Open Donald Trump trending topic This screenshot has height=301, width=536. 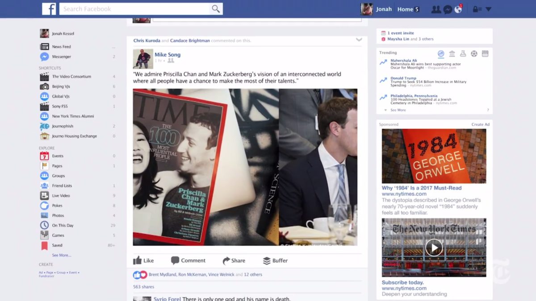[403, 78]
